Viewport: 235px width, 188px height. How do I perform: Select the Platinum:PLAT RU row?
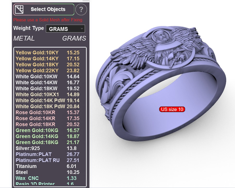[47, 160]
